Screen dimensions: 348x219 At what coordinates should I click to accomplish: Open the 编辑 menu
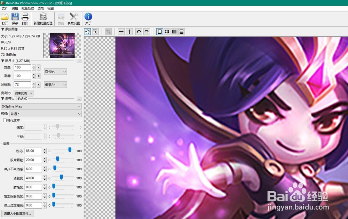tap(15, 8)
